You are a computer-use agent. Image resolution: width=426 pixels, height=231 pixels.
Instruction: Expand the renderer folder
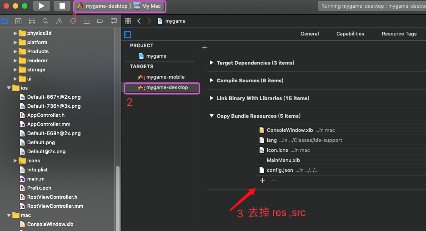pos(15,60)
